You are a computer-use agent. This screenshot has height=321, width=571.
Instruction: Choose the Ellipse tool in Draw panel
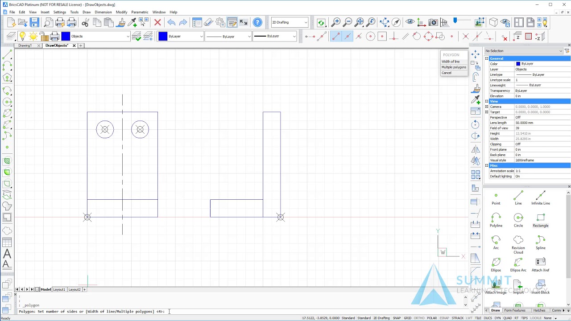tap(496, 264)
